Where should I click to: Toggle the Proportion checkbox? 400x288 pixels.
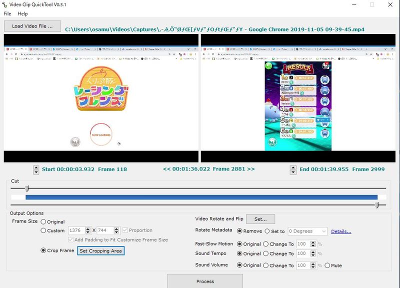pos(125,230)
